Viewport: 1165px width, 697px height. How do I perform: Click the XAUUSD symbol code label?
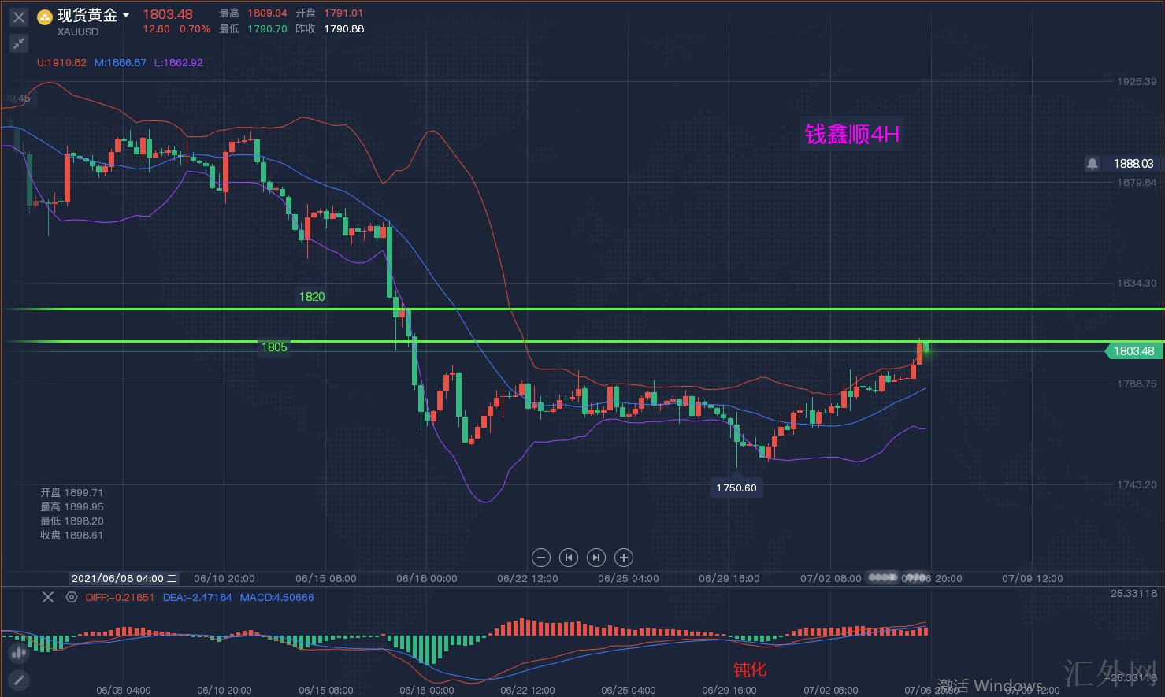(x=78, y=32)
